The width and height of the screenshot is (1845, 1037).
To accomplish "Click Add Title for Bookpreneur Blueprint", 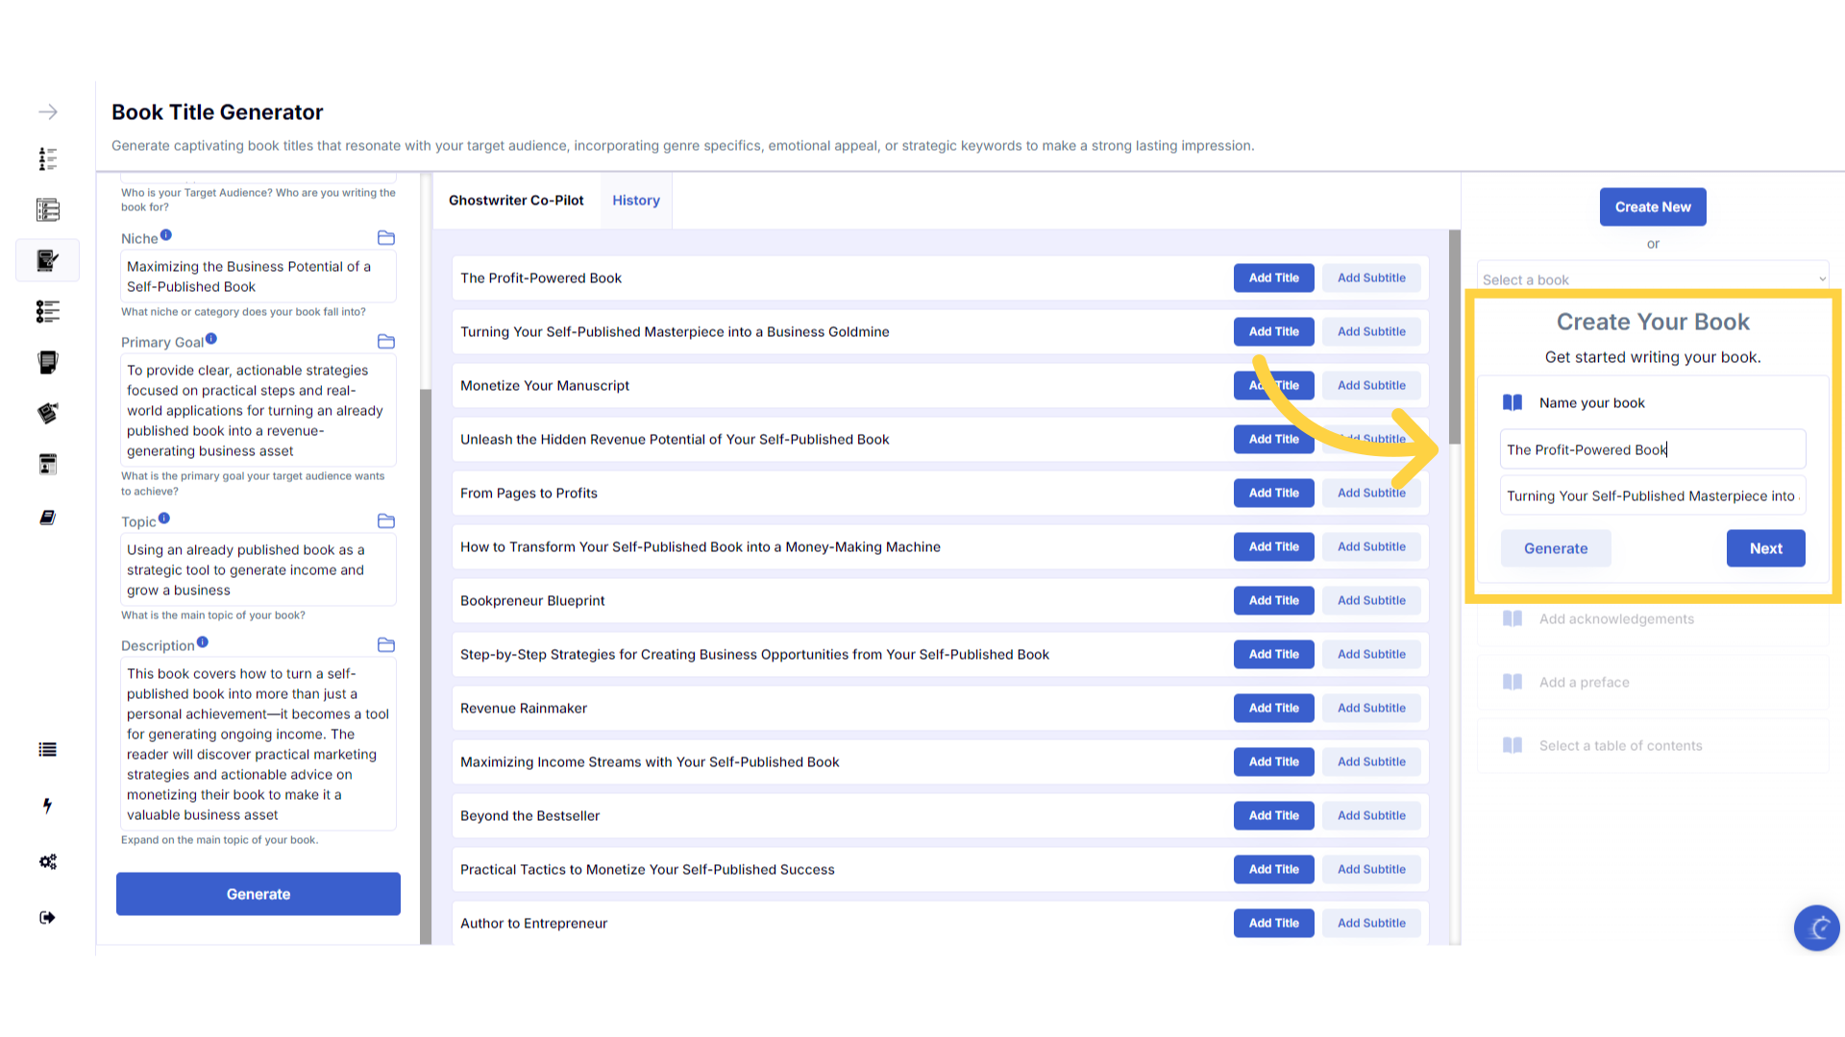I will [x=1273, y=601].
